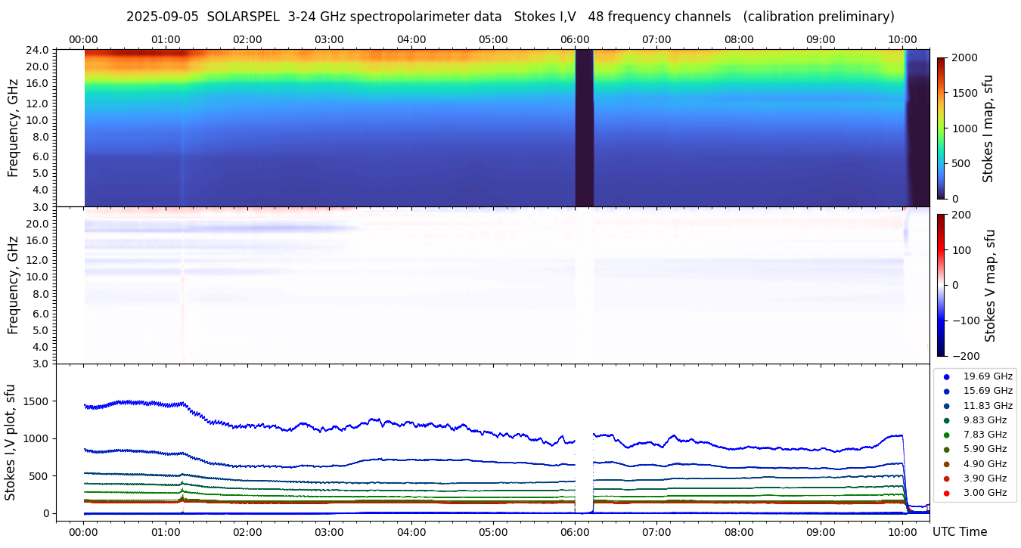Click the 5.90 GHz legend marker dot

pyautogui.click(x=946, y=450)
